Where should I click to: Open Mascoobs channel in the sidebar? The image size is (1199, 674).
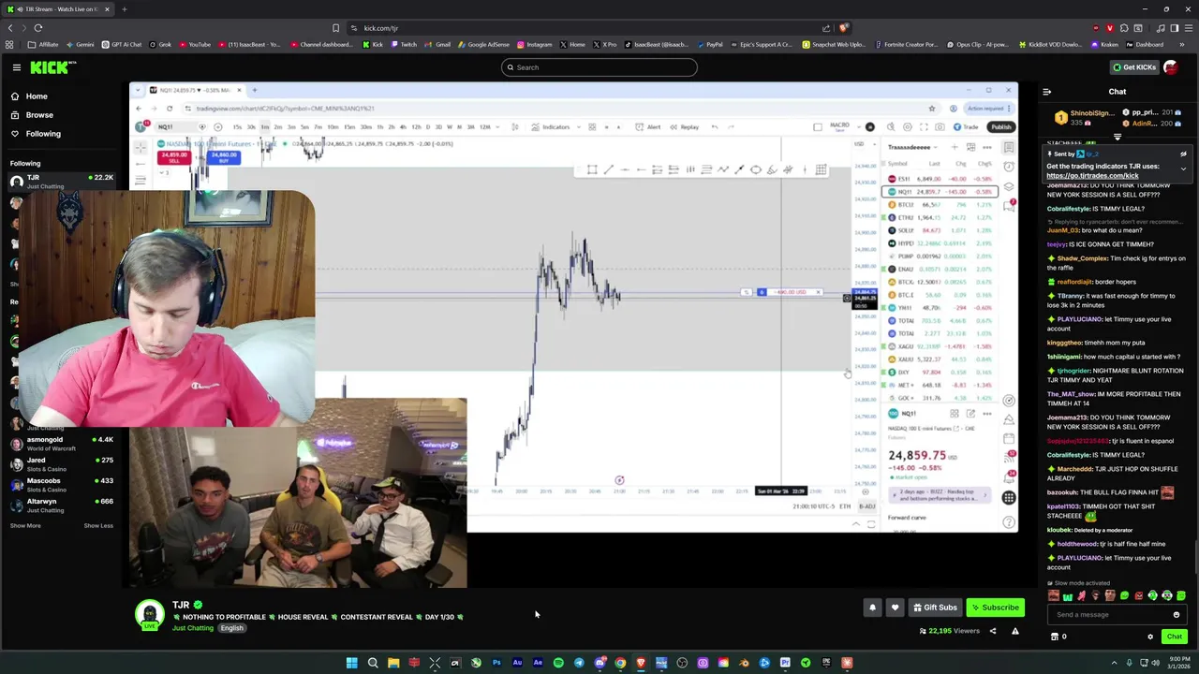[61, 484]
